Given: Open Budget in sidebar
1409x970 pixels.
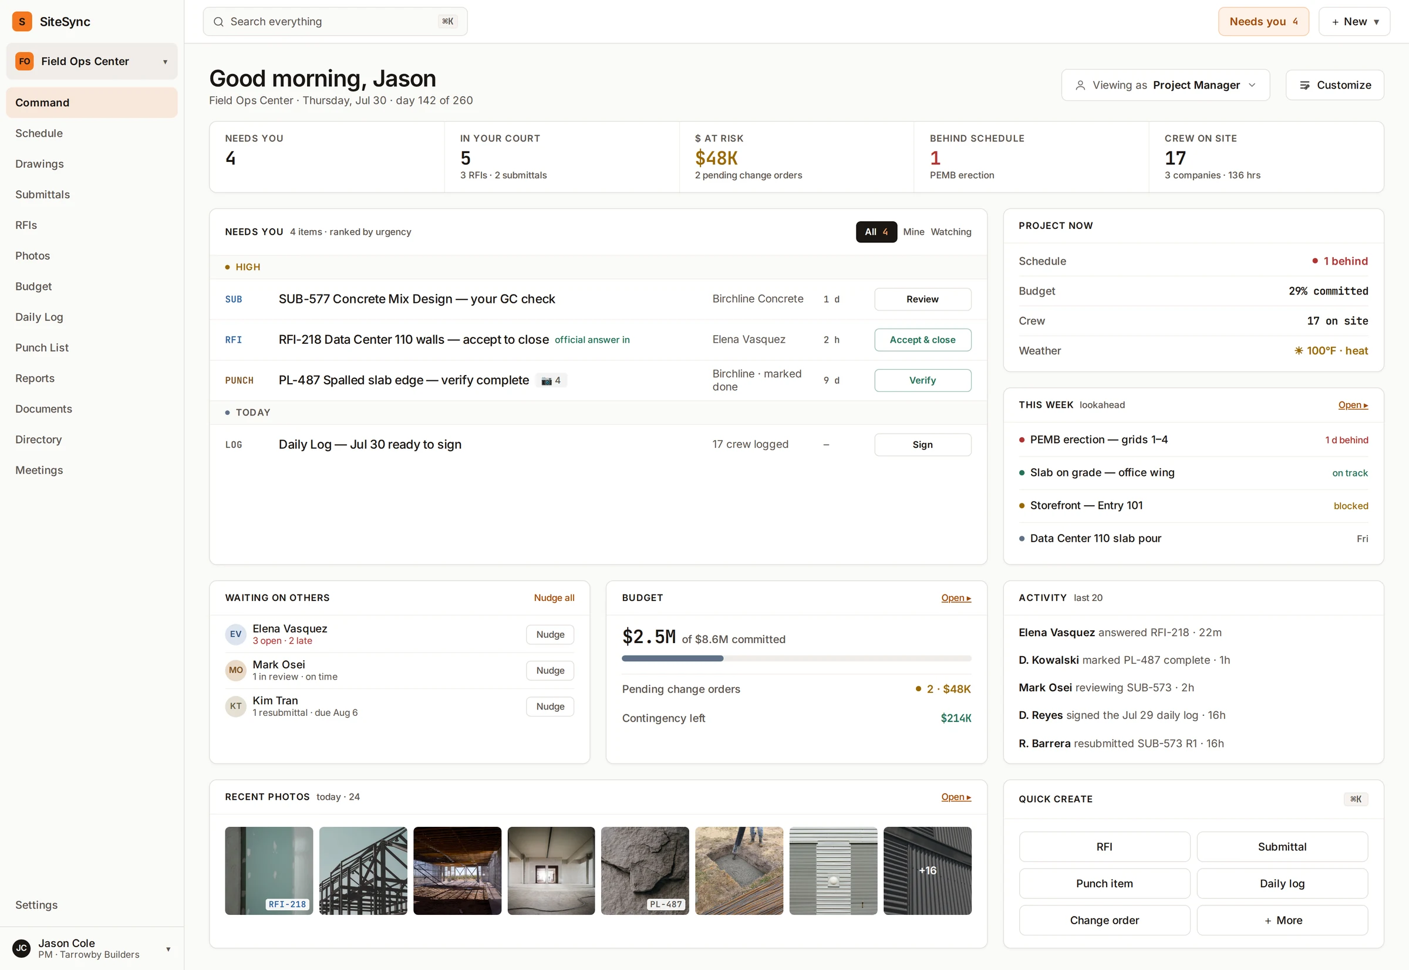Looking at the screenshot, I should pos(92,286).
